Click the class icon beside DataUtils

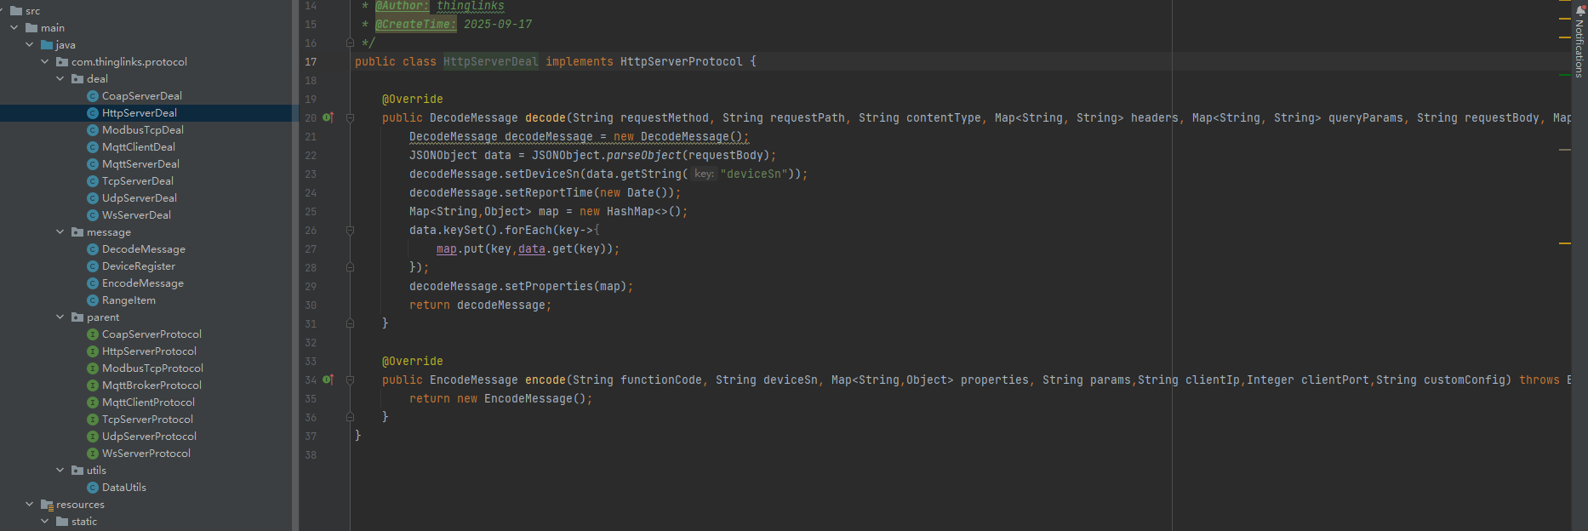tap(93, 488)
